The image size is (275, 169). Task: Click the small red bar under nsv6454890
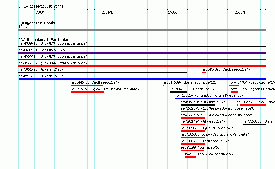pyautogui.click(x=204, y=72)
